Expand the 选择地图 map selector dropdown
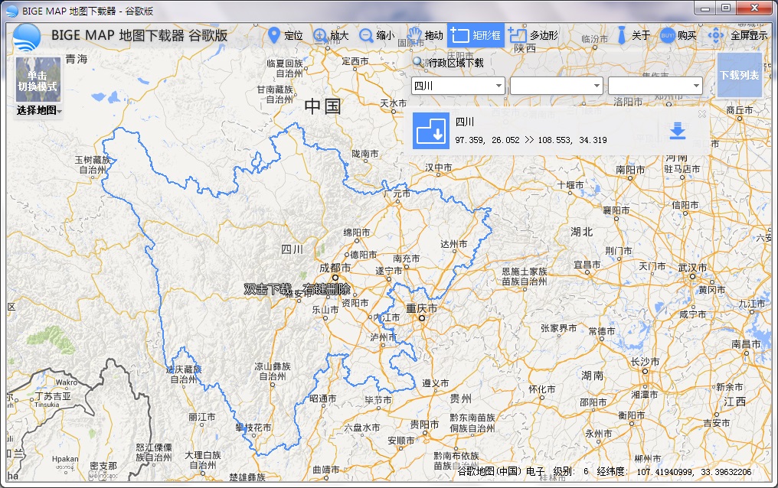 (39, 110)
